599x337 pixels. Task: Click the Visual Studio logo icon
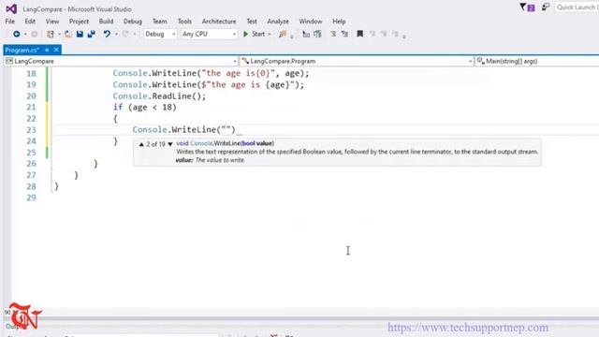tap(11, 8)
